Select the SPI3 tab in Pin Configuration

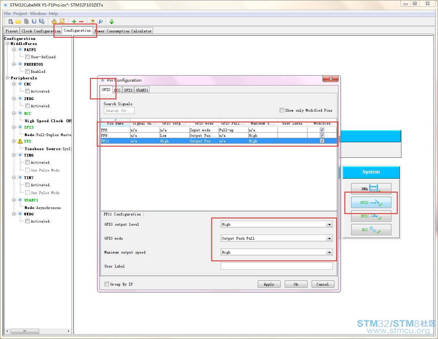click(x=128, y=90)
